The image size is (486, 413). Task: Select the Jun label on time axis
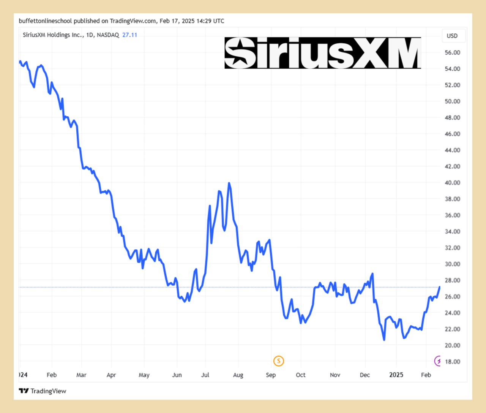[x=177, y=375]
